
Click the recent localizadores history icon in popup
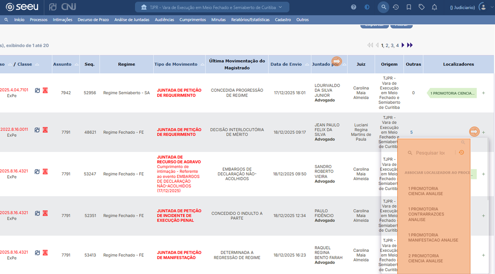(461, 153)
